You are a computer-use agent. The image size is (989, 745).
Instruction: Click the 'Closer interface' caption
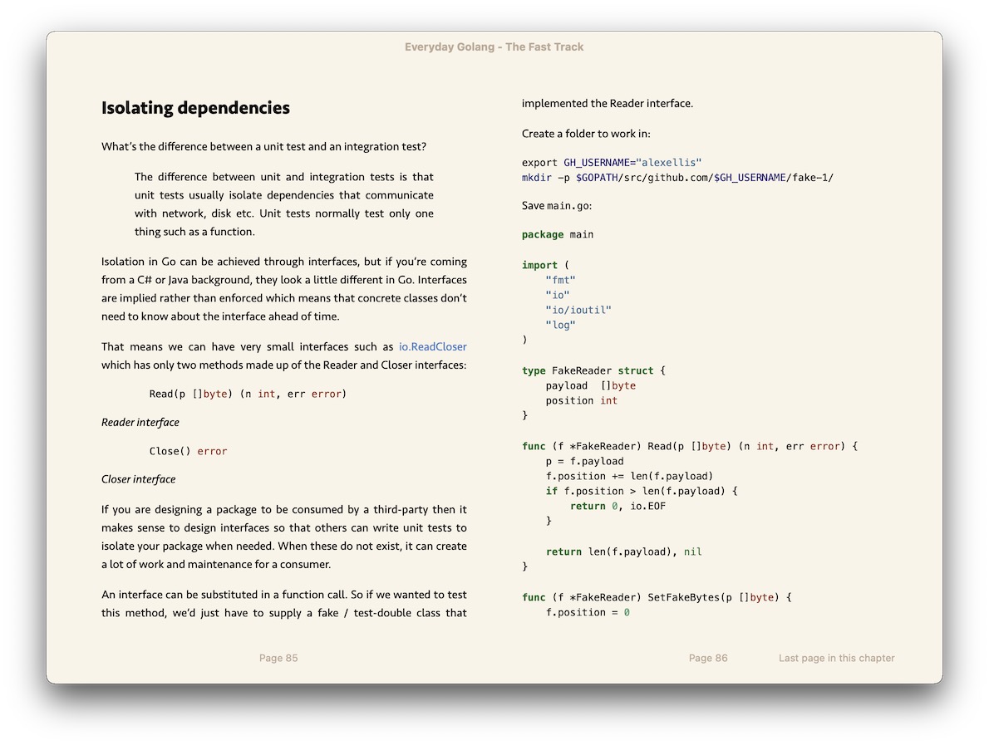[138, 479]
